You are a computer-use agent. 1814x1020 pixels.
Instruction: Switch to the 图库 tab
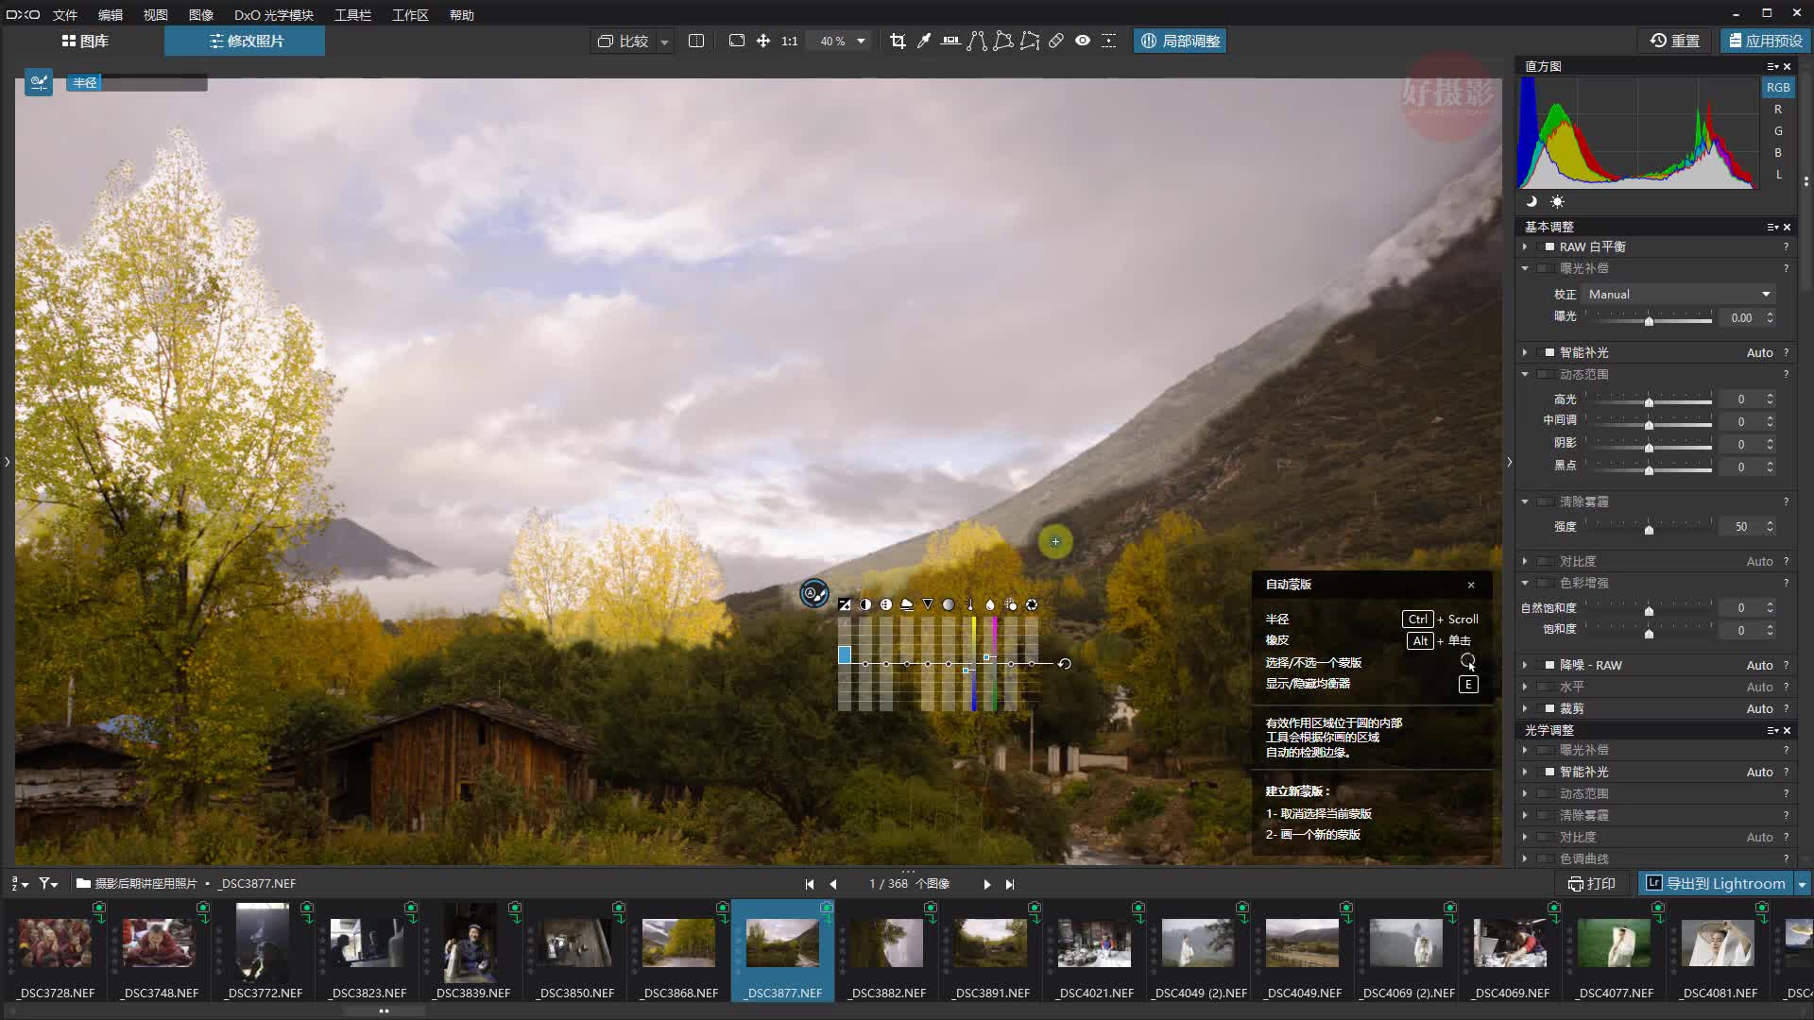(x=86, y=41)
